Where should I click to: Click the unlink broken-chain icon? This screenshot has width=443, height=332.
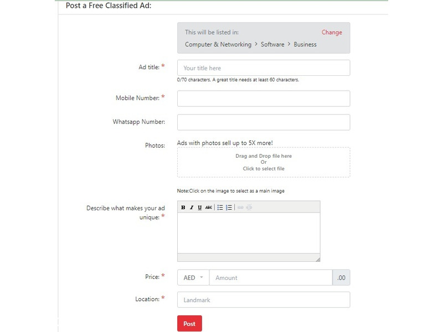coord(249,207)
